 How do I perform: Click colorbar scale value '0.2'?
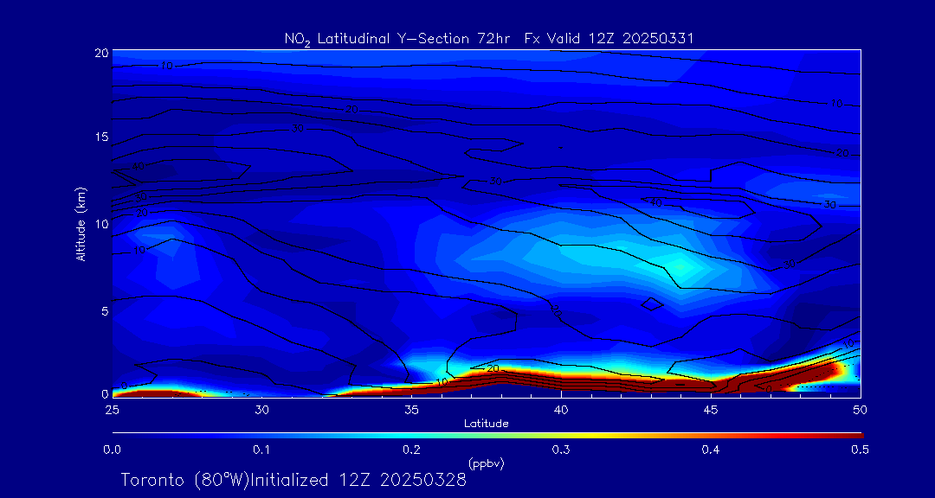click(411, 450)
